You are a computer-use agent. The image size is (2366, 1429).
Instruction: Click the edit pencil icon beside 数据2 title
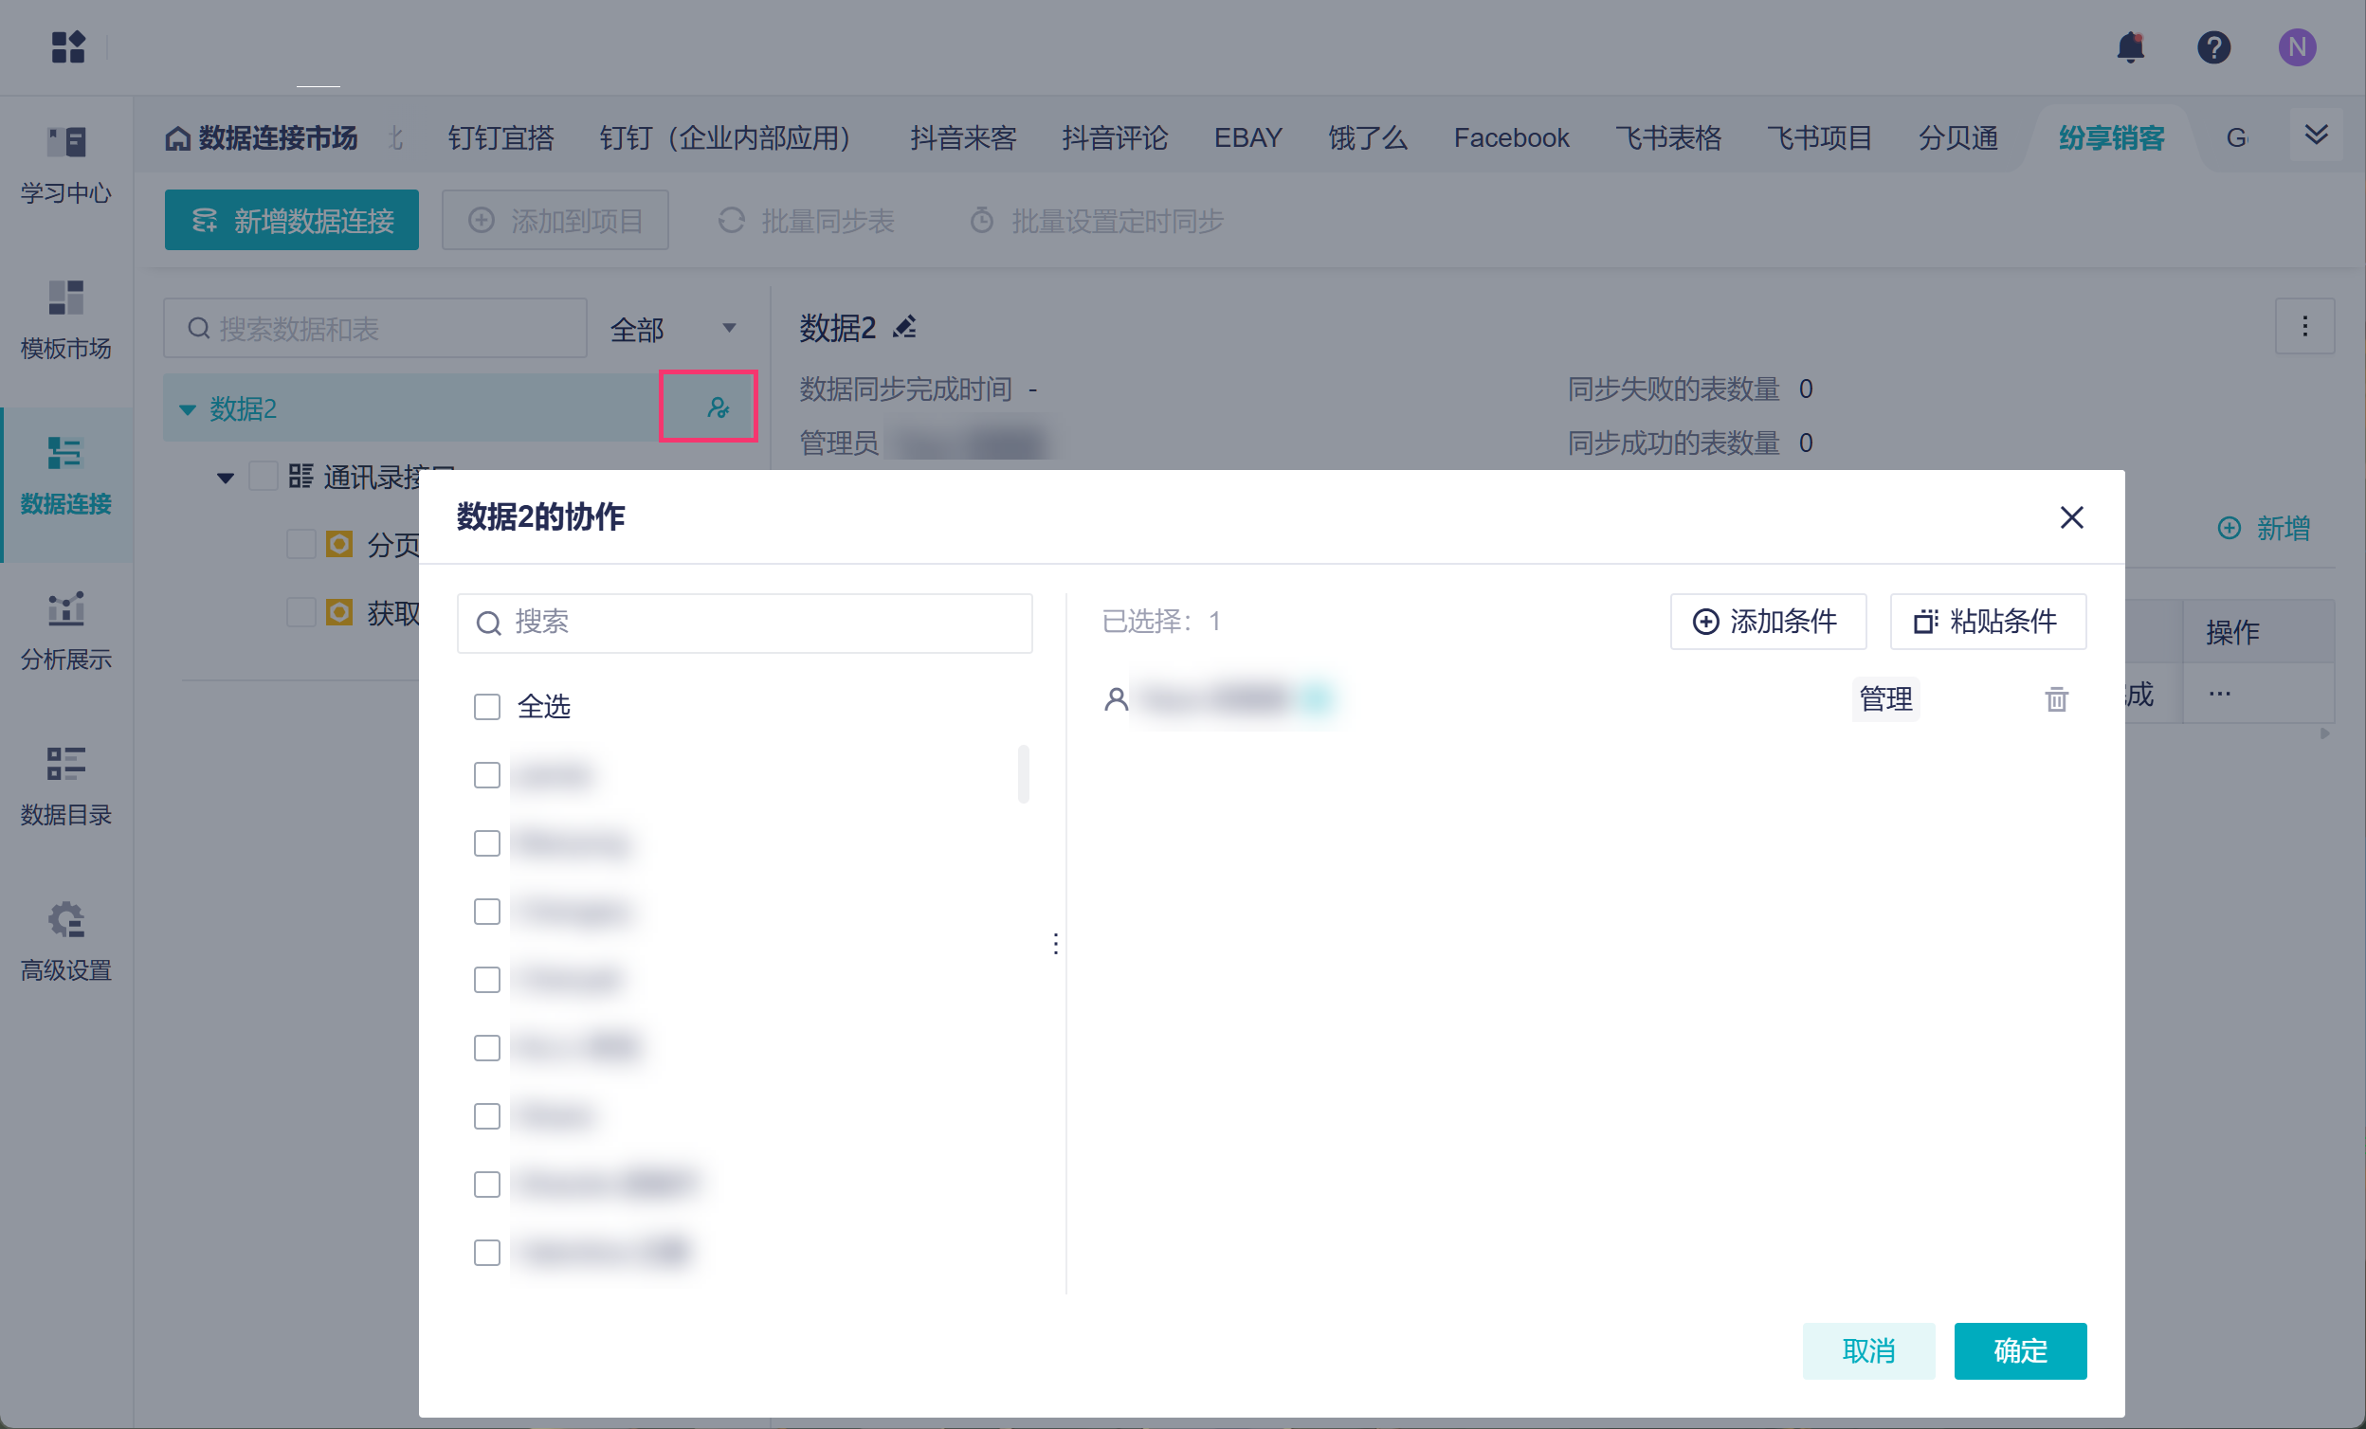coord(904,327)
